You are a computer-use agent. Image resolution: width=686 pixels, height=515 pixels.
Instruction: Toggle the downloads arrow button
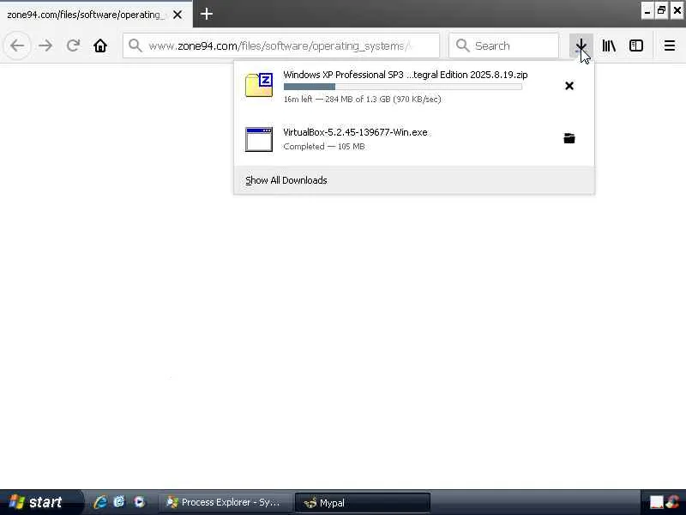[x=581, y=45]
